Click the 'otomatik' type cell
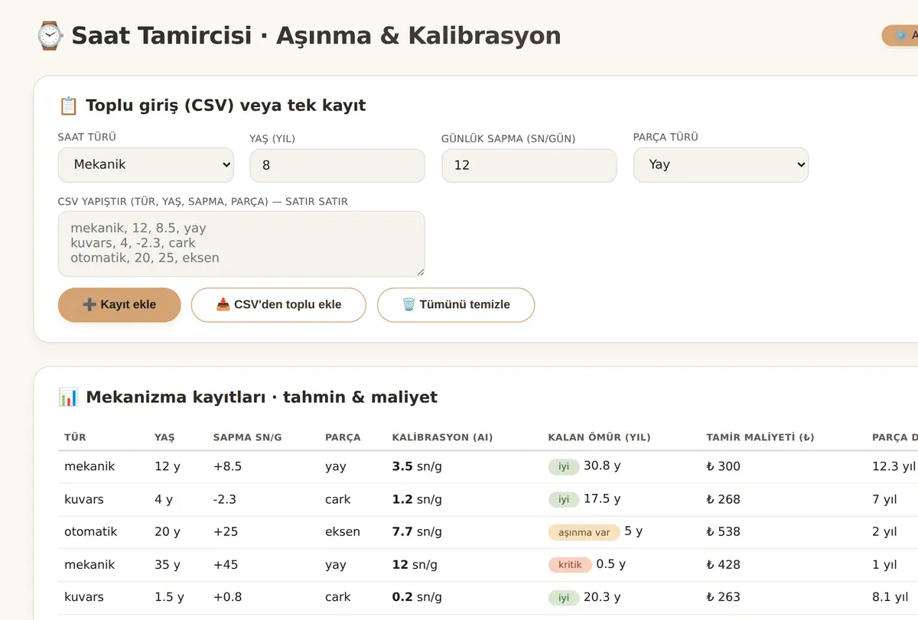This screenshot has height=620, width=918. pos(90,532)
